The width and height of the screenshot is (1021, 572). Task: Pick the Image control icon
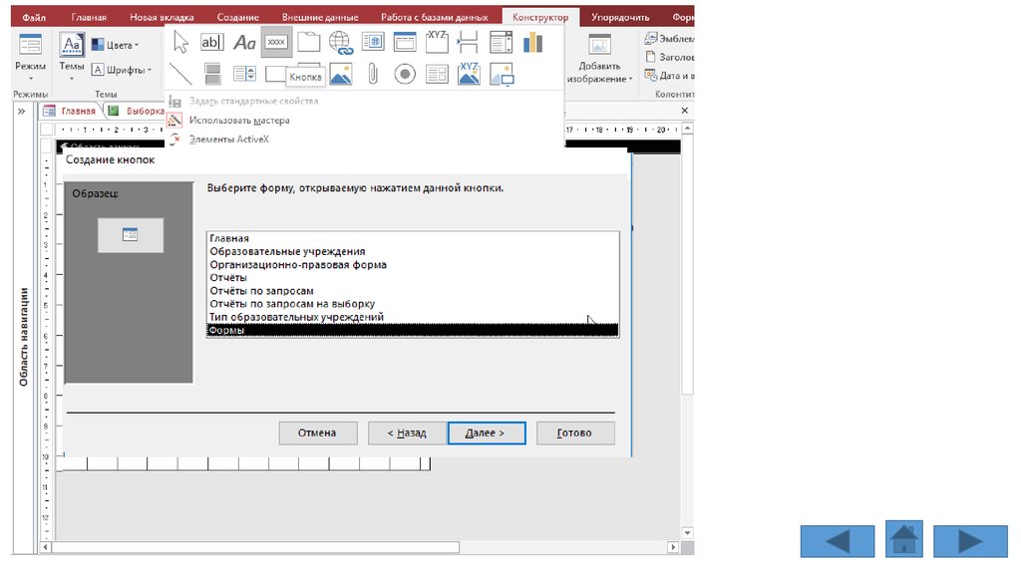[x=502, y=74]
